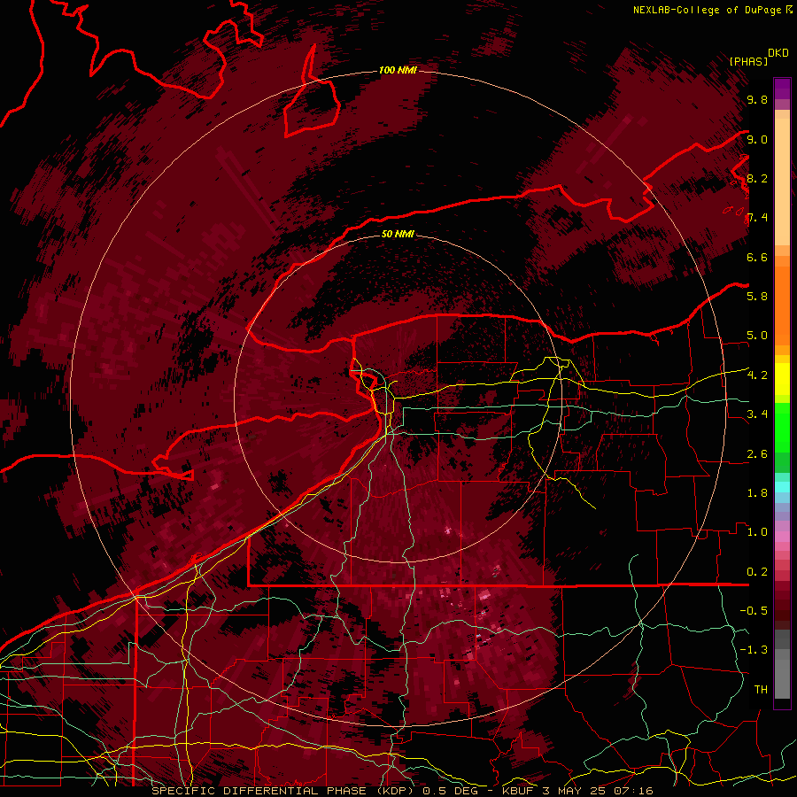Click the 5.0 value on the scale
The height and width of the screenshot is (797, 797).
click(x=757, y=336)
